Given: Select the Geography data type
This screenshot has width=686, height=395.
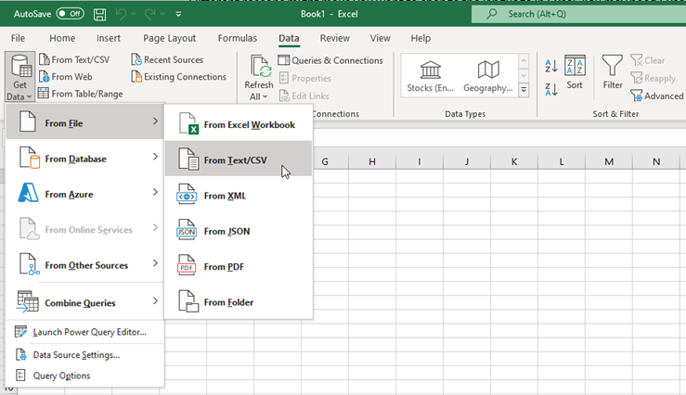Looking at the screenshot, I should click(488, 76).
